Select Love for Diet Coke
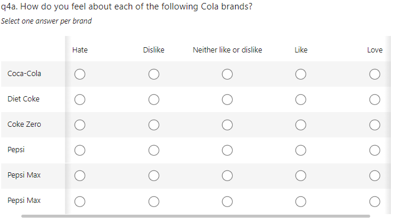The image size is (398, 220). [375, 100]
